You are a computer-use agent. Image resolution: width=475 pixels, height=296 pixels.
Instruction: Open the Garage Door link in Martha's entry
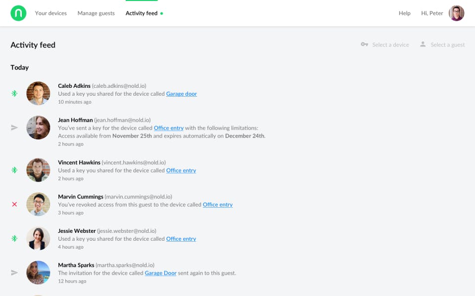pos(160,273)
